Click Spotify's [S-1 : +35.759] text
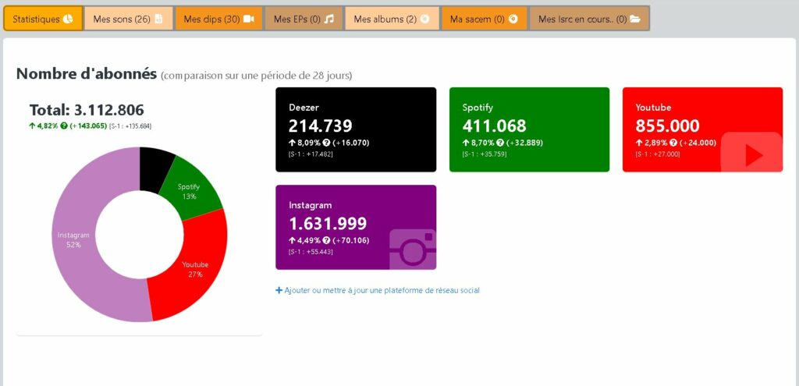 tap(484, 154)
